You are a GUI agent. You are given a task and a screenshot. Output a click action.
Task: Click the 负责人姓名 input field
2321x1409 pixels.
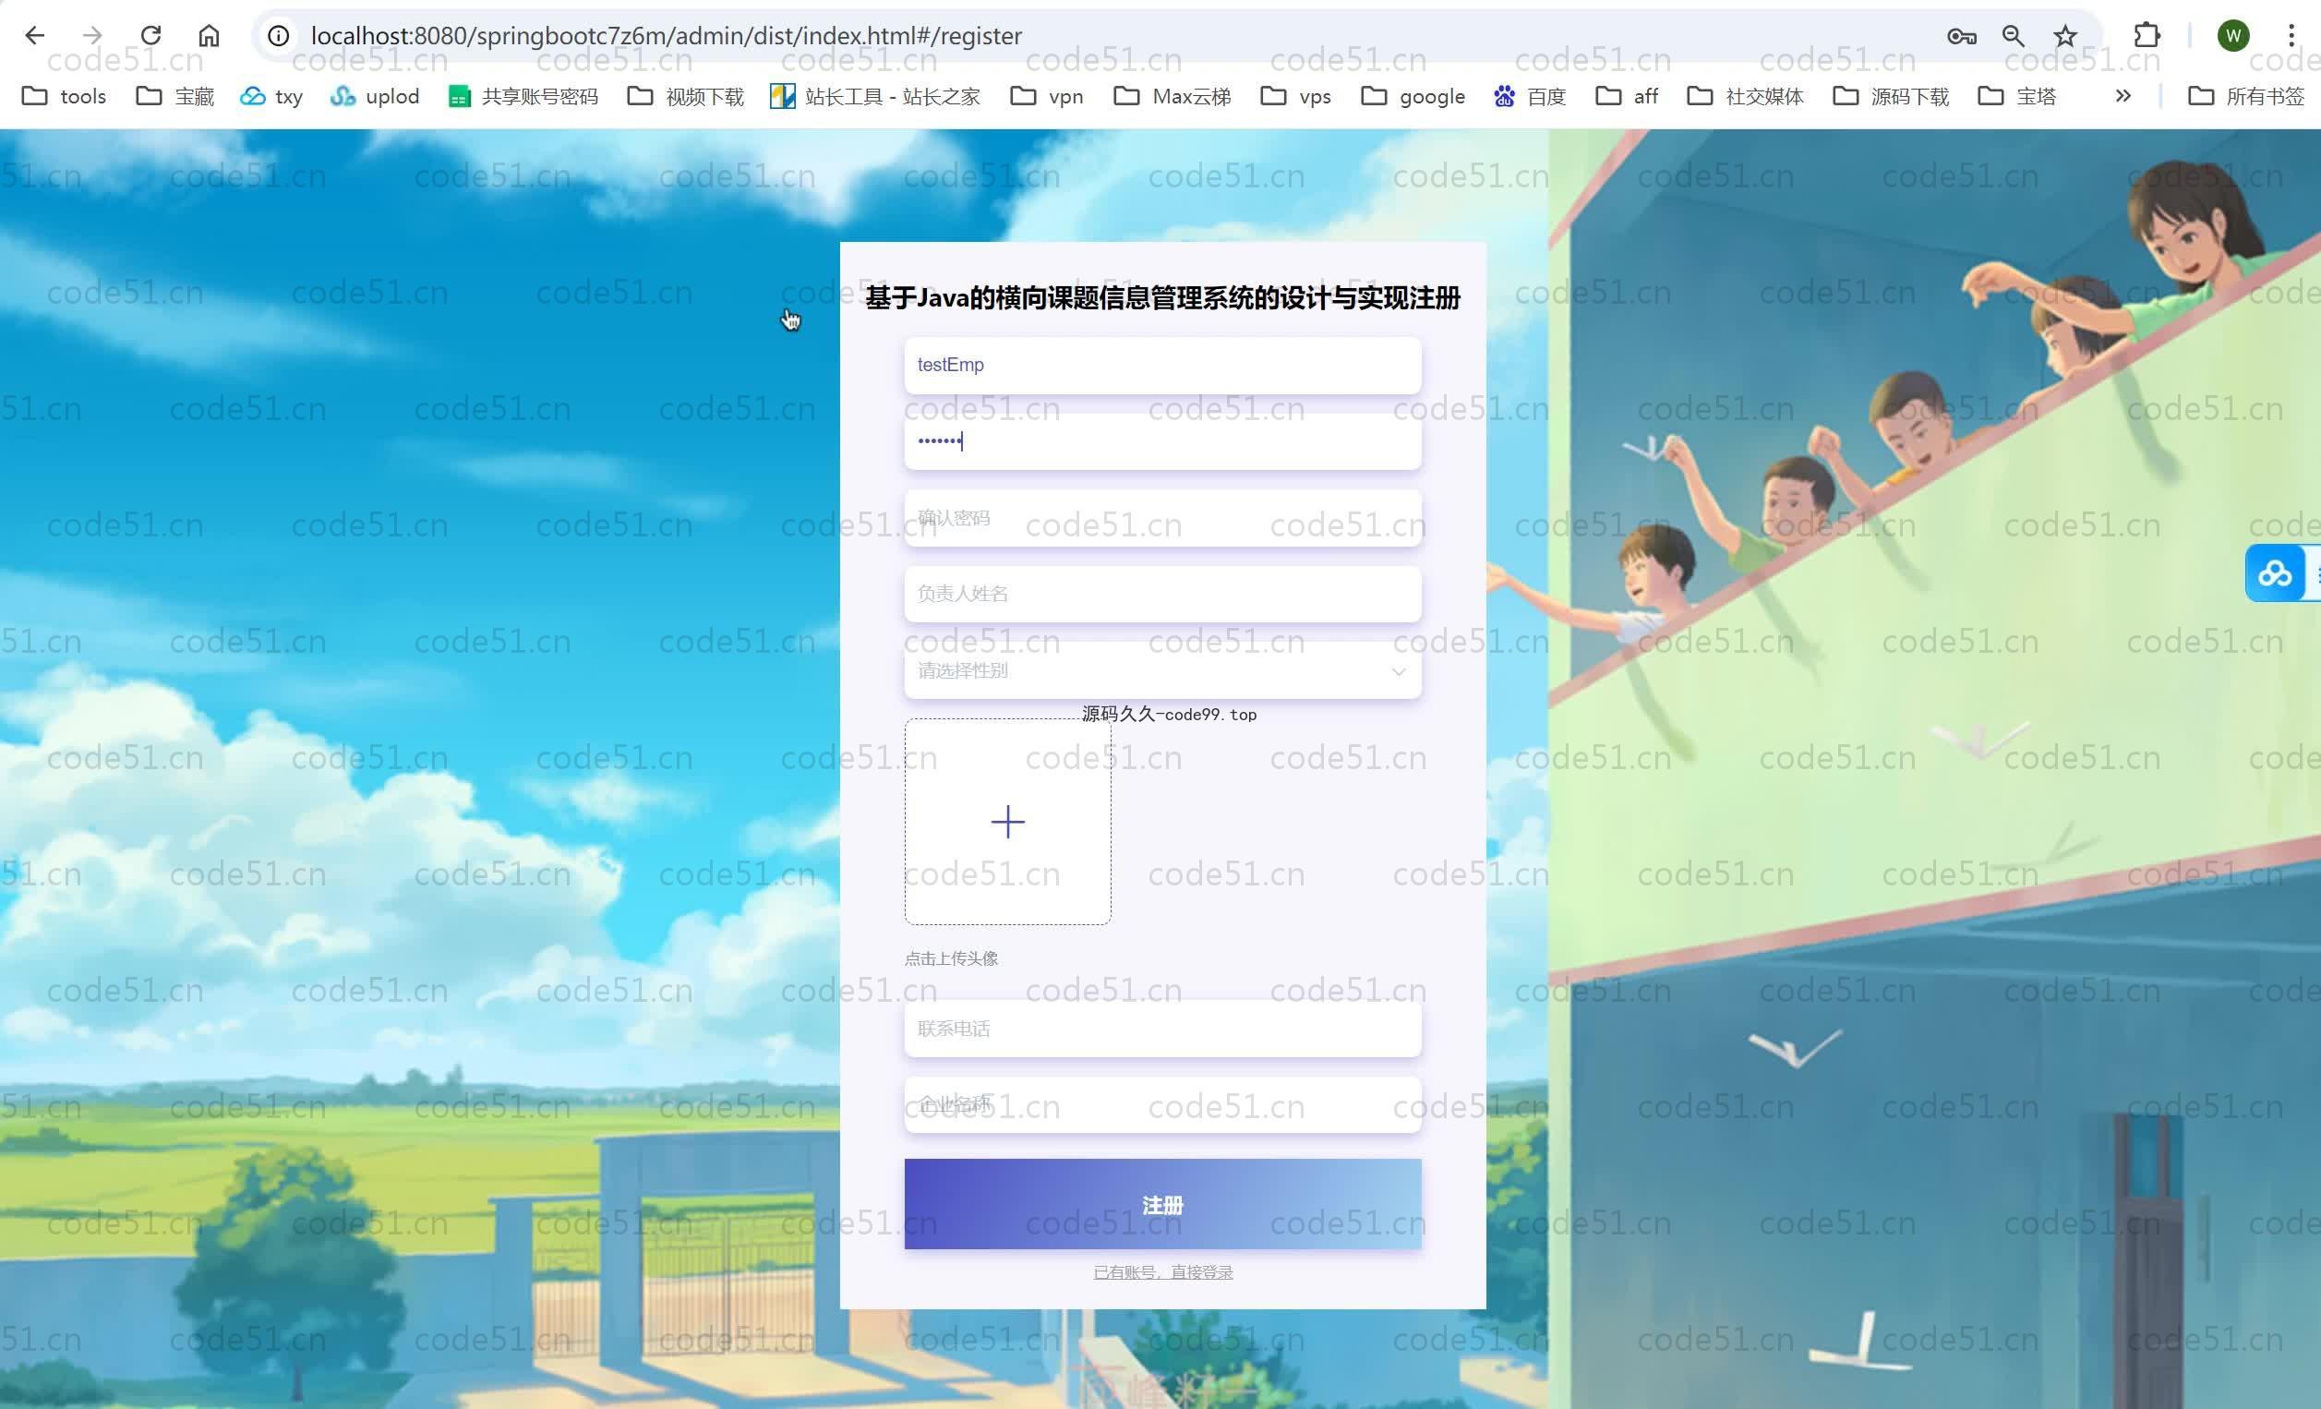click(1162, 595)
